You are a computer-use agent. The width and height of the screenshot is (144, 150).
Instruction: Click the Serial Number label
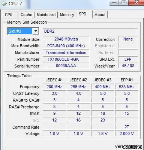[27, 66]
